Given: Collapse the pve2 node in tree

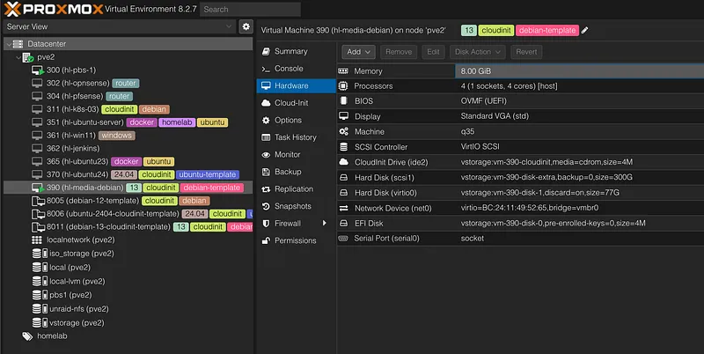Looking at the screenshot, I should tap(16, 57).
